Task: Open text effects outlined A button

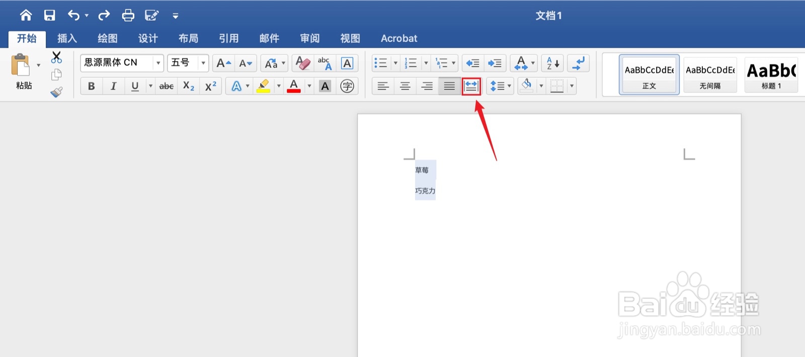Action: coord(239,86)
